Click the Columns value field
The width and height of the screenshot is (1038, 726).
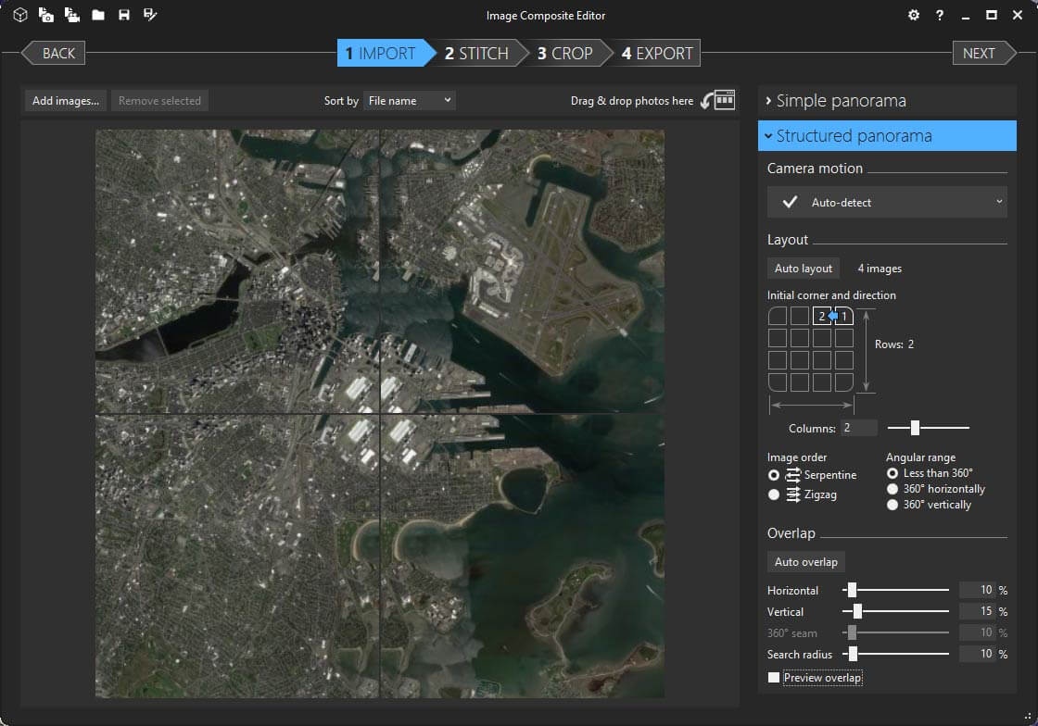[858, 428]
